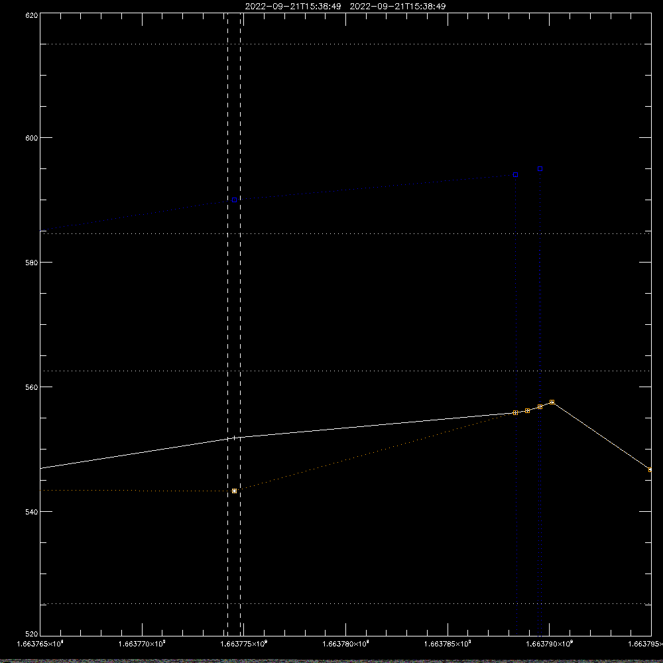Select the orange marker between the two blue vertical lines
This screenshot has width=663, height=663.
[527, 410]
